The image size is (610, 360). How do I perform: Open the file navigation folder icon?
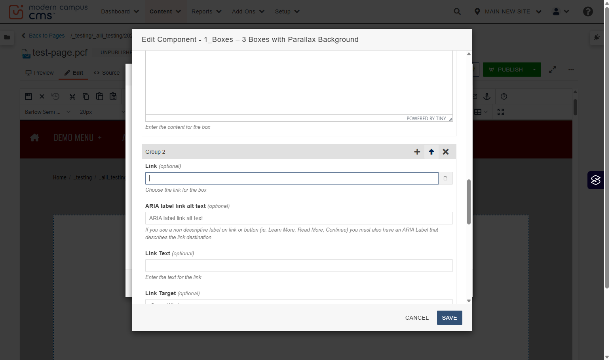point(7,37)
